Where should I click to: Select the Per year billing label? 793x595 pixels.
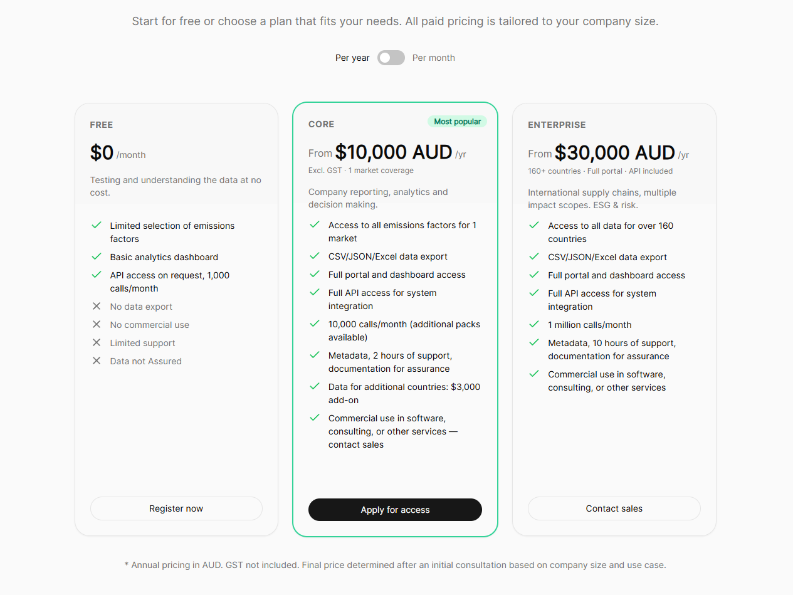[352, 58]
